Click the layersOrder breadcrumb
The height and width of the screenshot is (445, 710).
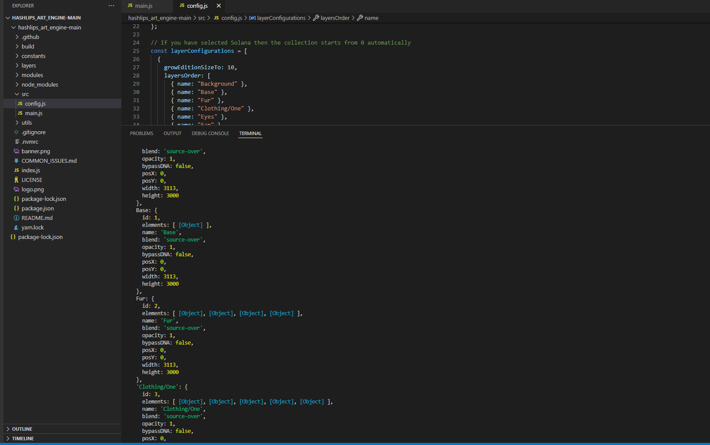[331, 18]
